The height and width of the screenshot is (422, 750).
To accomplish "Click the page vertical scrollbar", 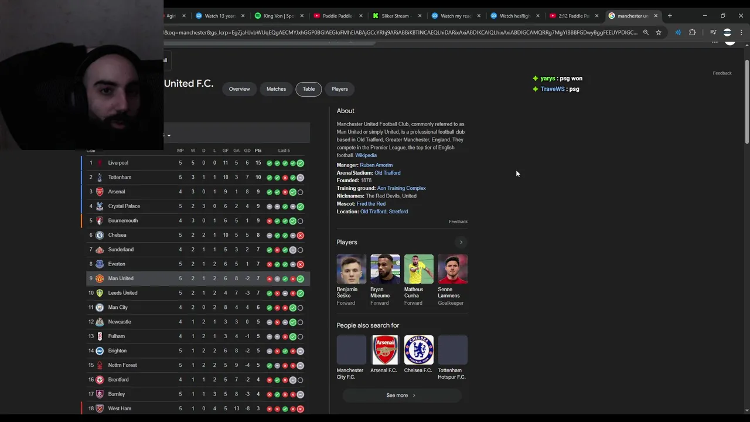I will [x=746, y=101].
